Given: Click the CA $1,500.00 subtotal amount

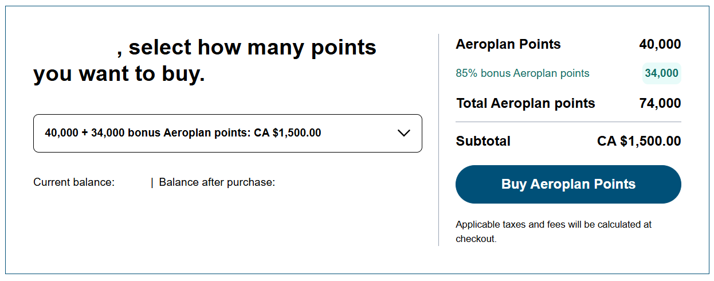Looking at the screenshot, I should click(639, 141).
